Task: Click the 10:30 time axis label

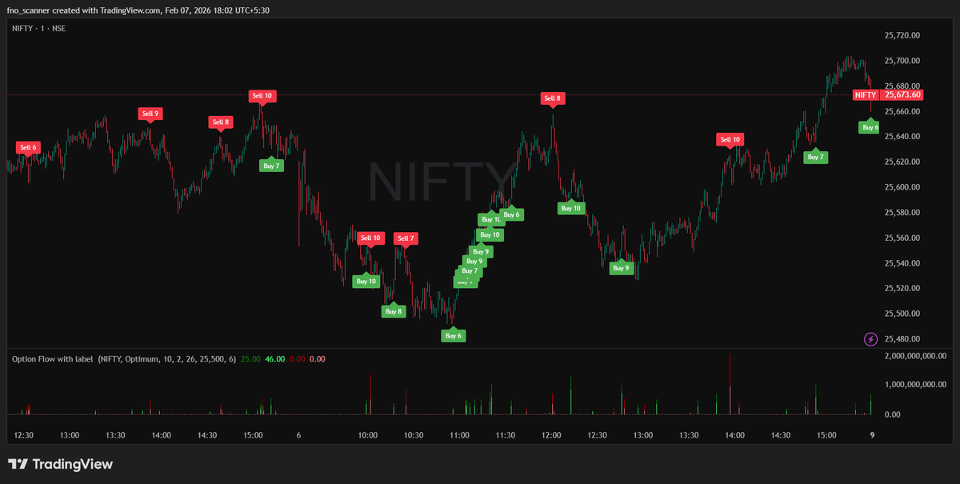Action: coord(414,435)
